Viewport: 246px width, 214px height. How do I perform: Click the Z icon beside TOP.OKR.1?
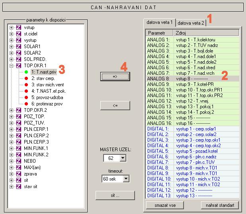[x=19, y=66]
